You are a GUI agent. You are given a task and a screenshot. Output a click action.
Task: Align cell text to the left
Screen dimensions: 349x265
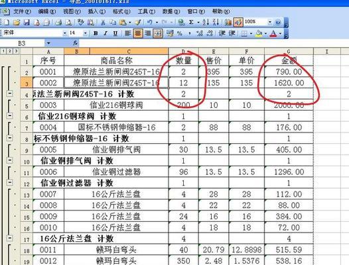pyautogui.click(x=128, y=34)
